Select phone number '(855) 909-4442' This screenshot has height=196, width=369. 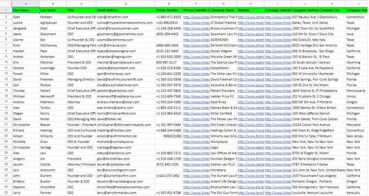[169, 34]
